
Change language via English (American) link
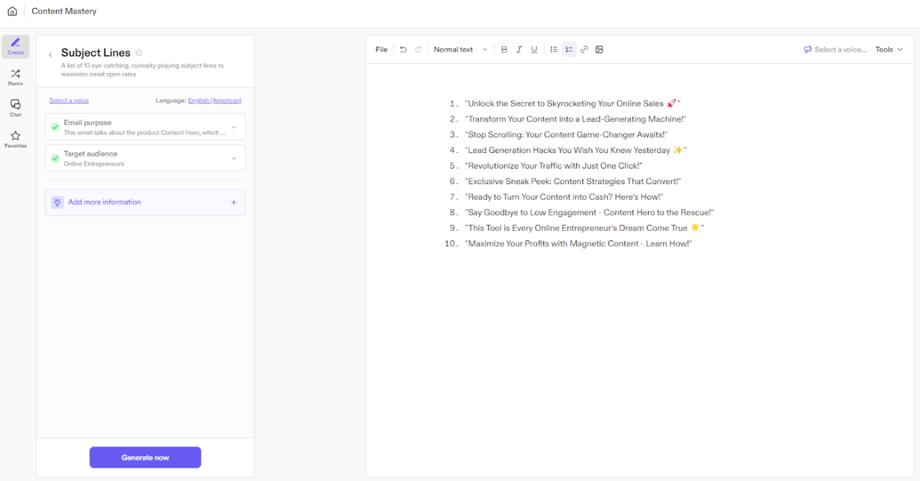pos(215,101)
